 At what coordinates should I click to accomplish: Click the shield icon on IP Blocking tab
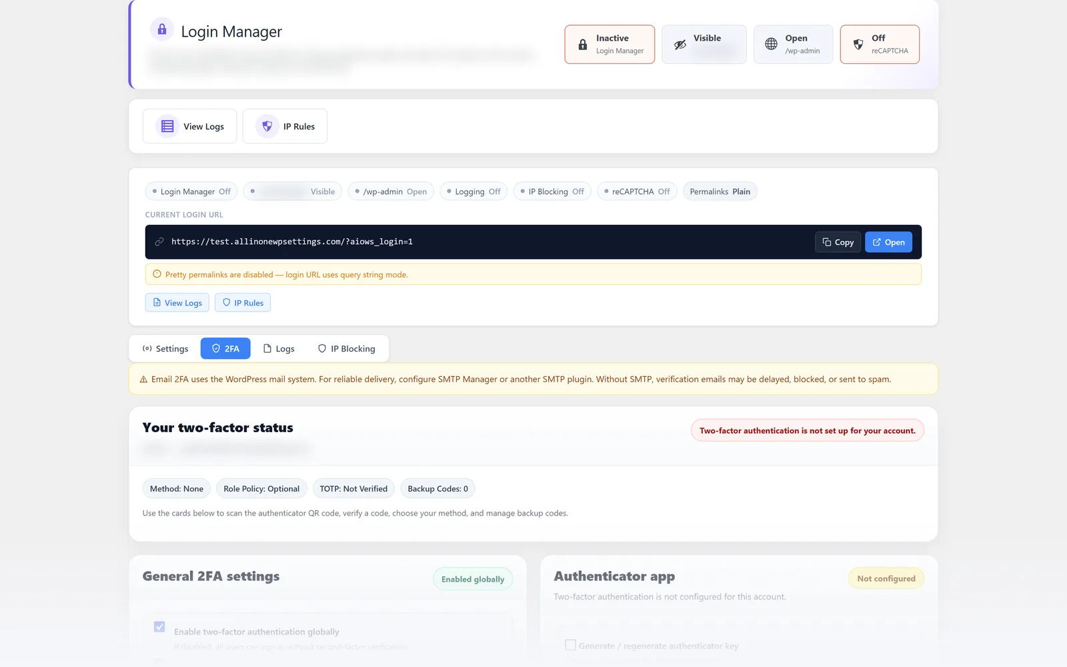click(x=322, y=349)
